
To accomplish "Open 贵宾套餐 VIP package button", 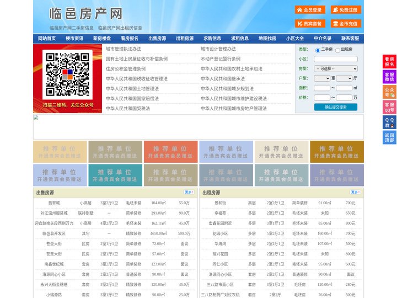I will 310,24.
